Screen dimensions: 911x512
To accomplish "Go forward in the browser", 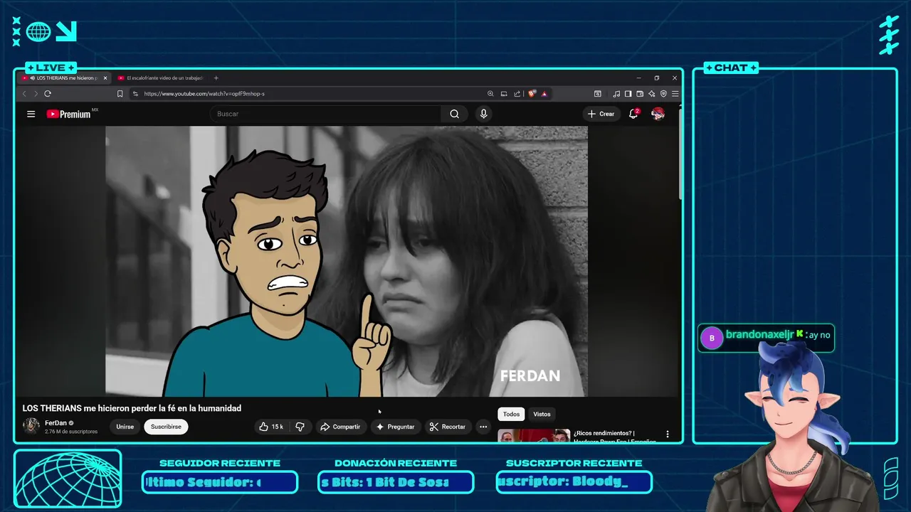I will tap(36, 93).
